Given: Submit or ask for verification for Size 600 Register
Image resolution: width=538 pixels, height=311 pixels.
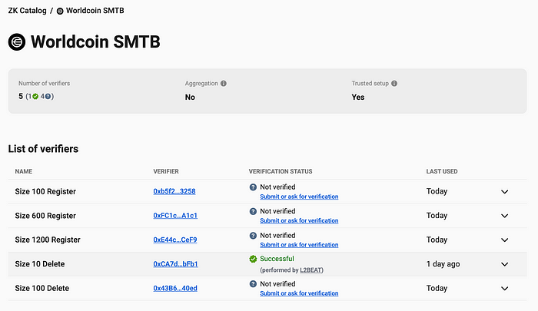Looking at the screenshot, I should 299,220.
